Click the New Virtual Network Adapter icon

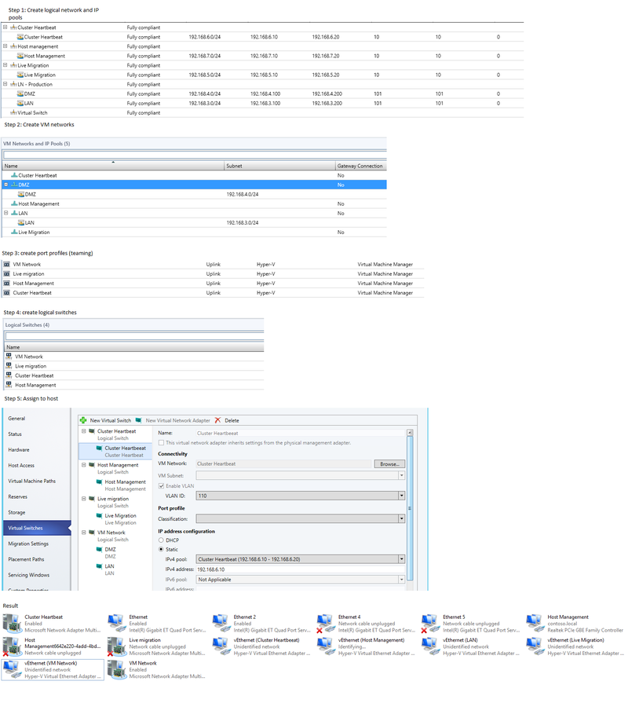click(138, 420)
